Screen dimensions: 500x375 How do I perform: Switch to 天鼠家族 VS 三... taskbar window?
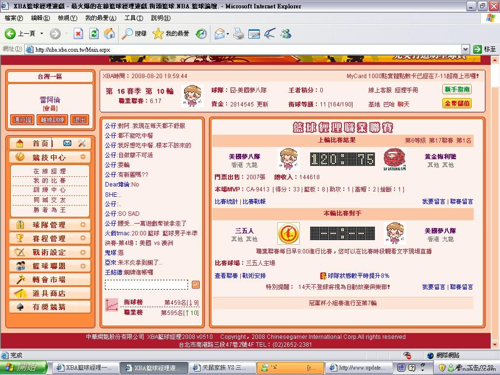coord(222,368)
